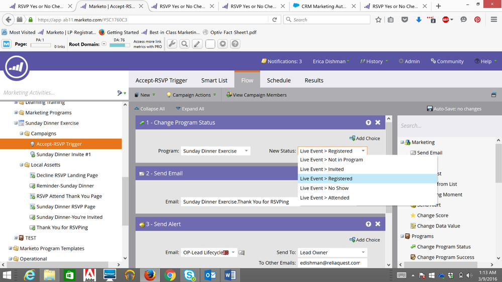Collapse the Local Assetts folder
Image resolution: width=502 pixels, height=282 pixels.
pos(21,165)
